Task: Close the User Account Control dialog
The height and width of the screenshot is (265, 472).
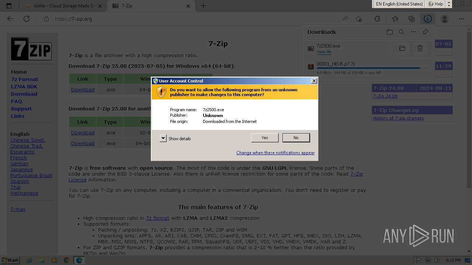Action: [314, 81]
